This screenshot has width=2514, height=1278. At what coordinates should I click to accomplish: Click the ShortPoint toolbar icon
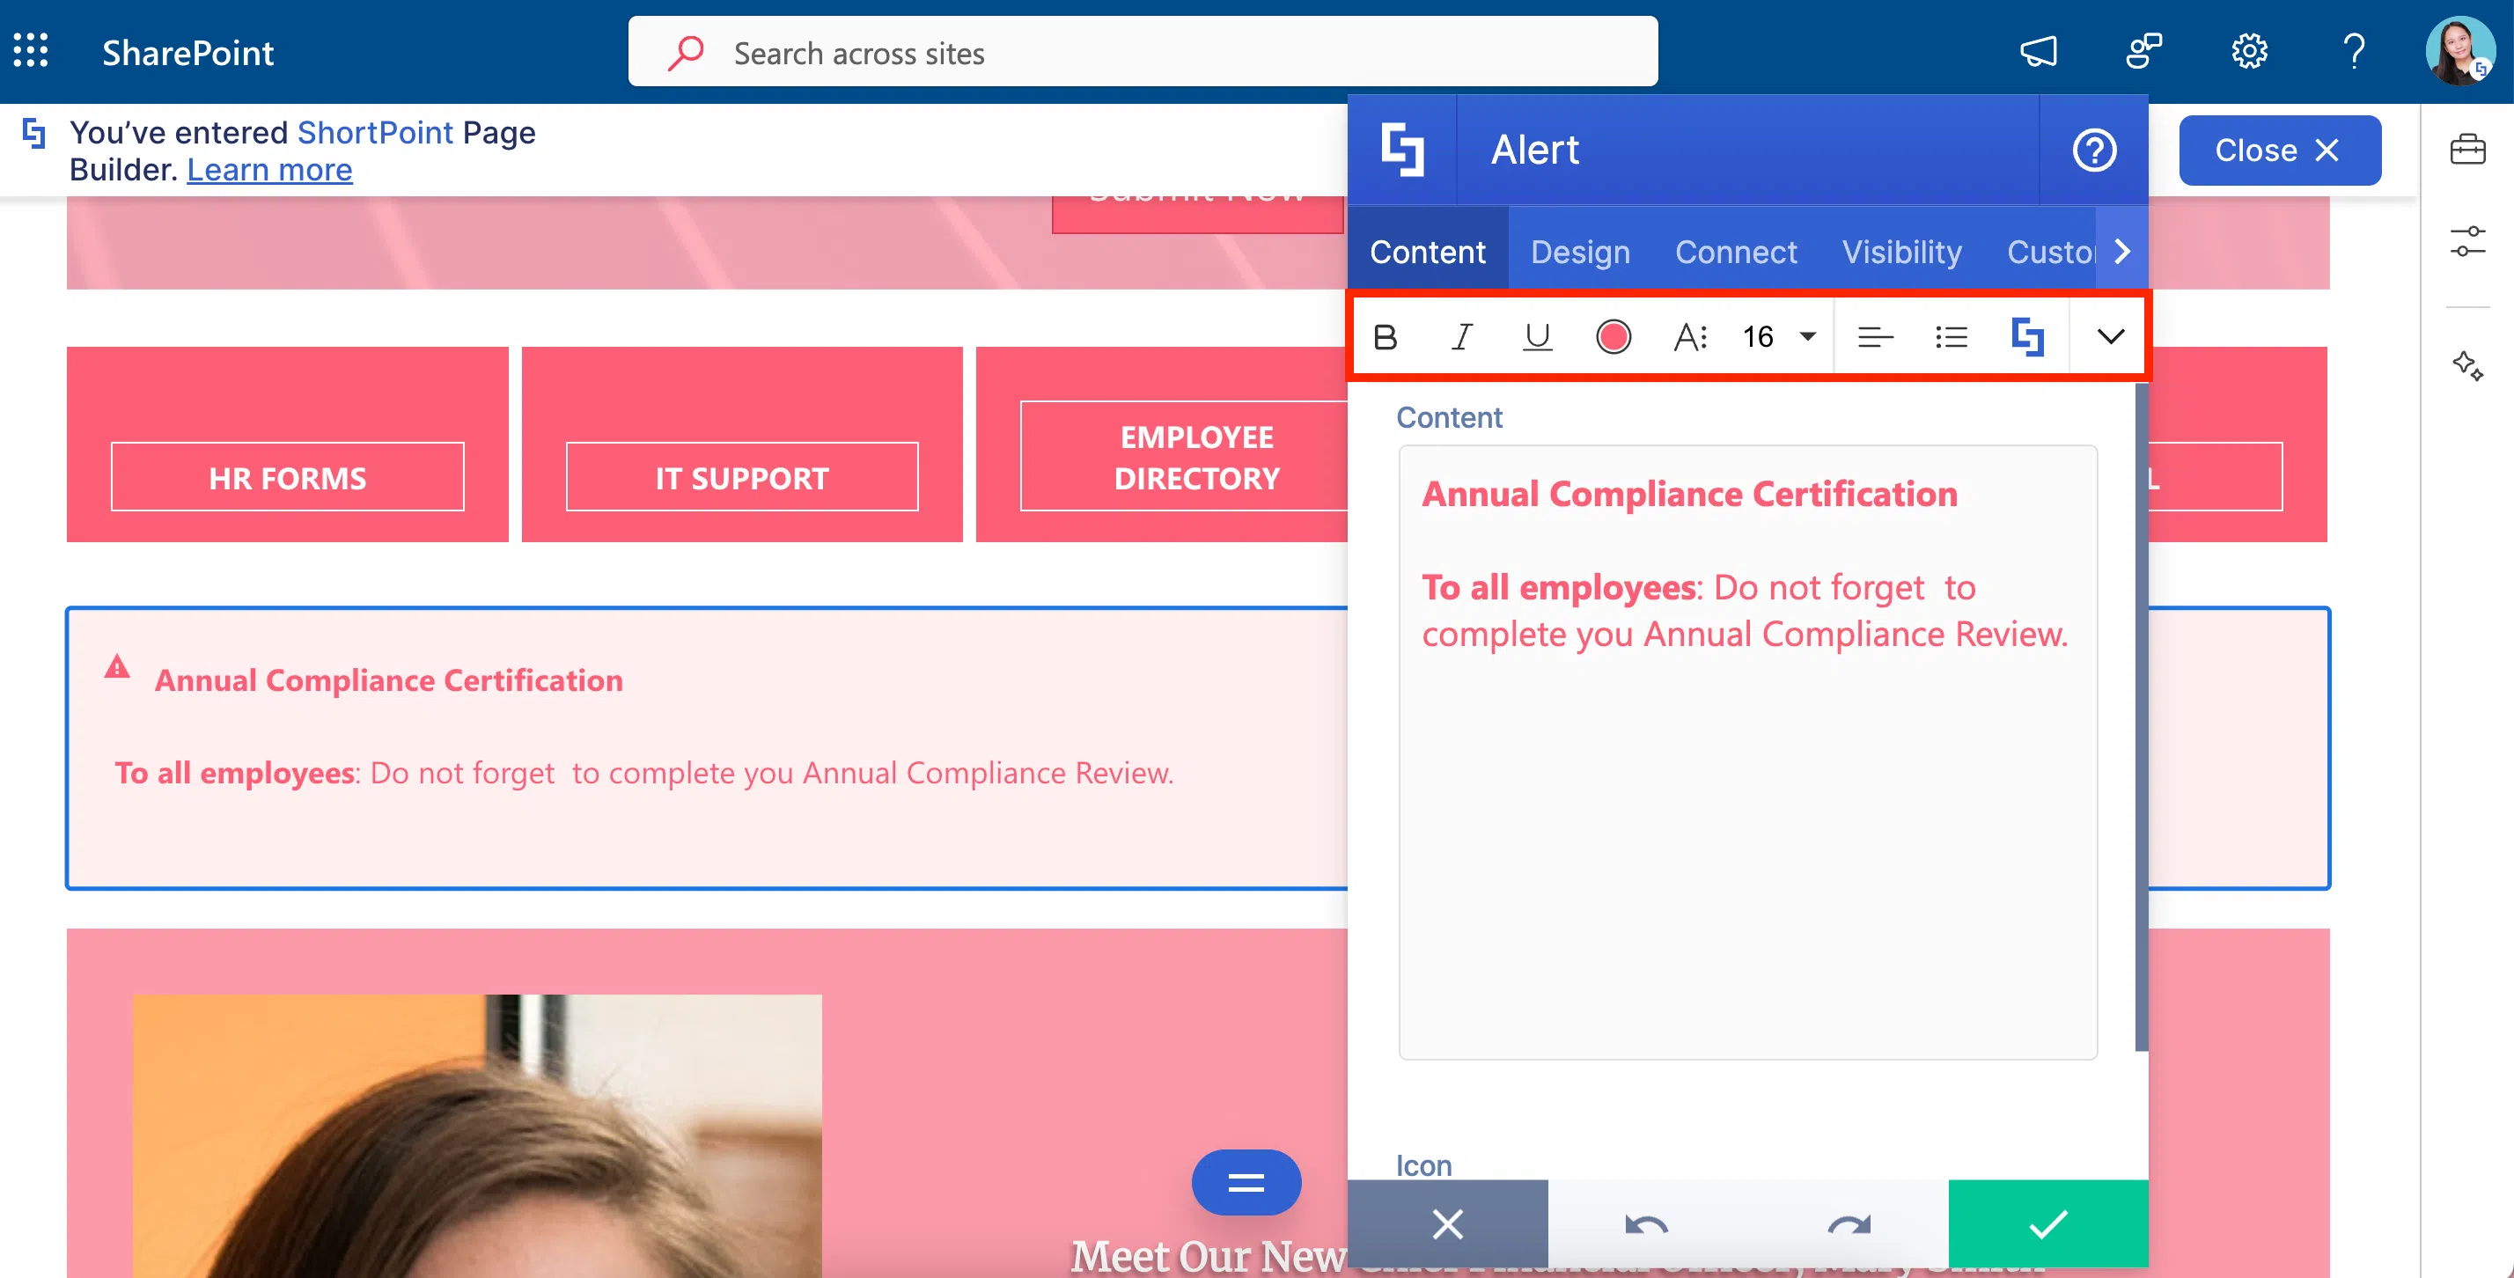pyautogui.click(x=2027, y=336)
